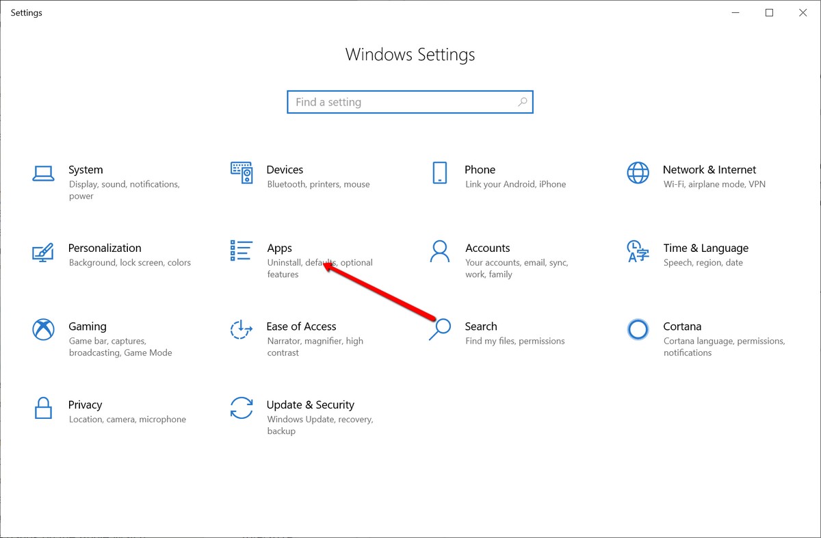This screenshot has width=821, height=538.
Task: Click the magnifier icon in the search box
Action: (x=522, y=102)
